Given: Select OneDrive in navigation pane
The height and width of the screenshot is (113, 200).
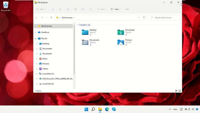Looking at the screenshot, I should tap(45, 32).
